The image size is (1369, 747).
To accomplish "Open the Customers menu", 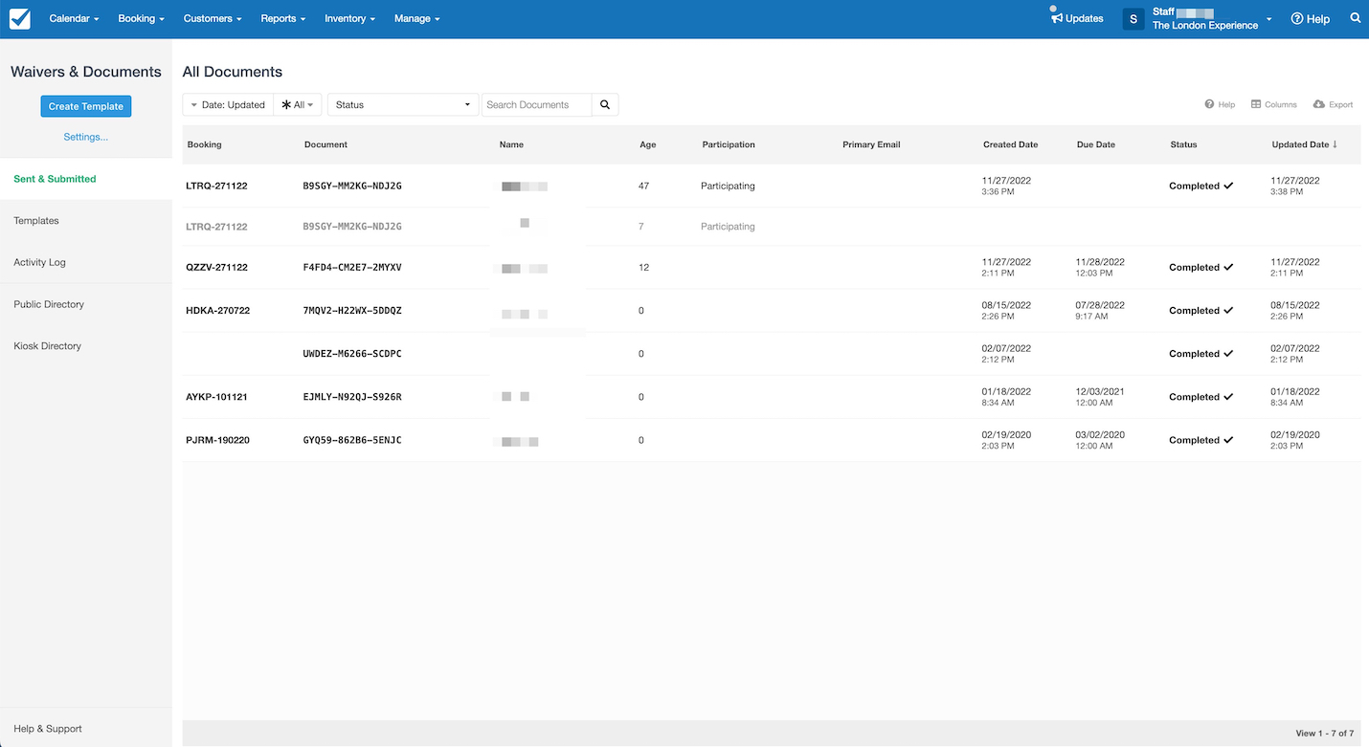I will (x=212, y=18).
